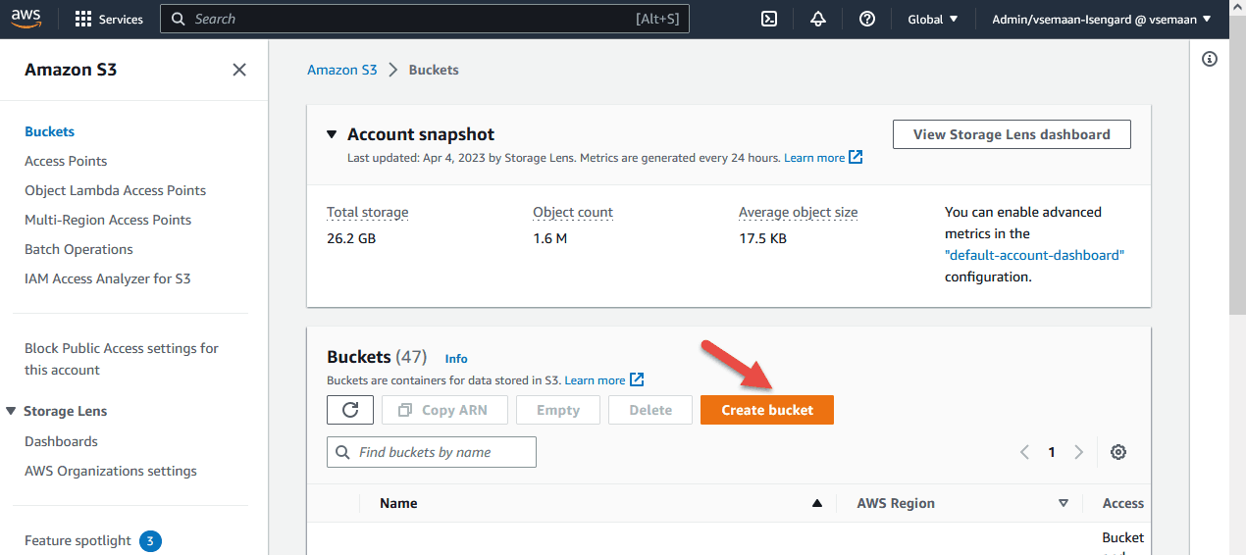Sort by AWS Region arrow
This screenshot has width=1246, height=555.
tap(1063, 504)
